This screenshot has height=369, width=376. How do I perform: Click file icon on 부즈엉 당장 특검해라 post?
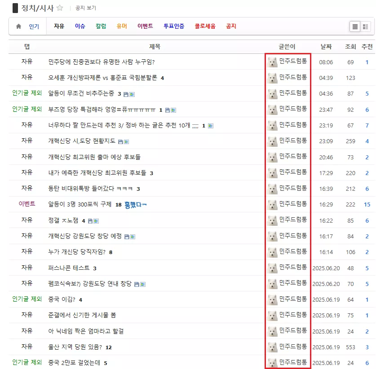168,110
